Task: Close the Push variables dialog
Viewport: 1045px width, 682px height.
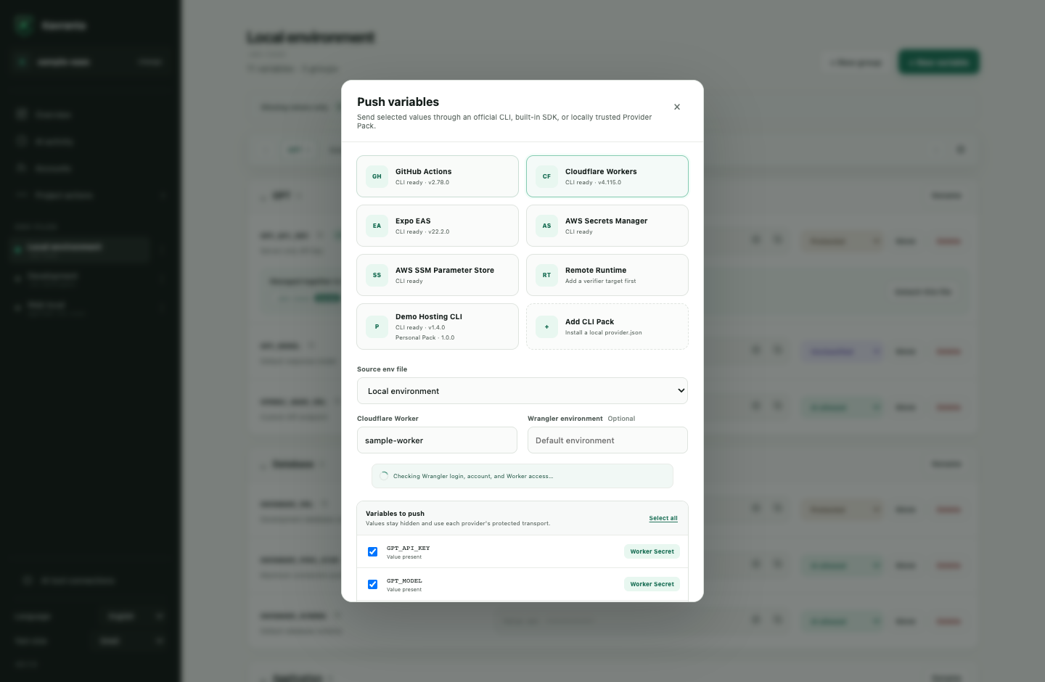Action: 677,107
